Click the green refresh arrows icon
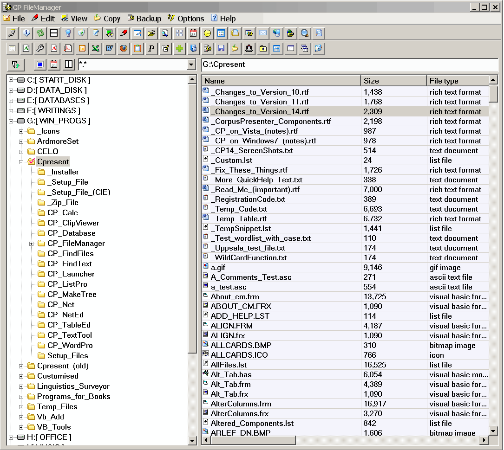Viewport: 504px width, 450px height. tap(40, 33)
